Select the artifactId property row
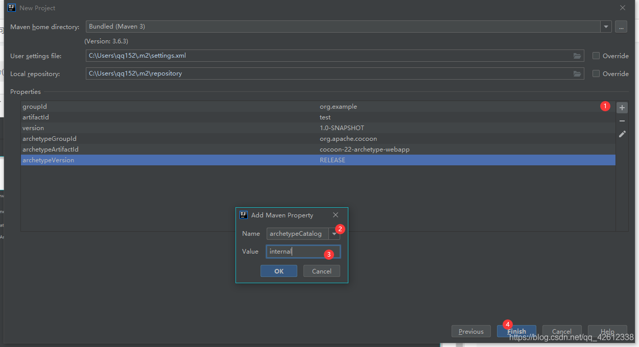The image size is (639, 347). (318, 117)
